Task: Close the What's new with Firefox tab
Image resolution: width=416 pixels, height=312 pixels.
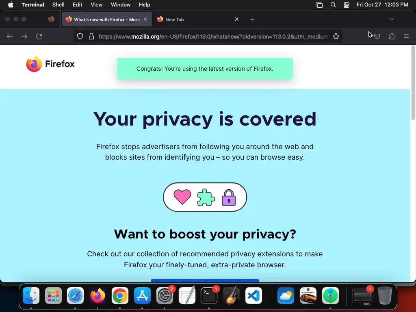Action: click(x=145, y=19)
